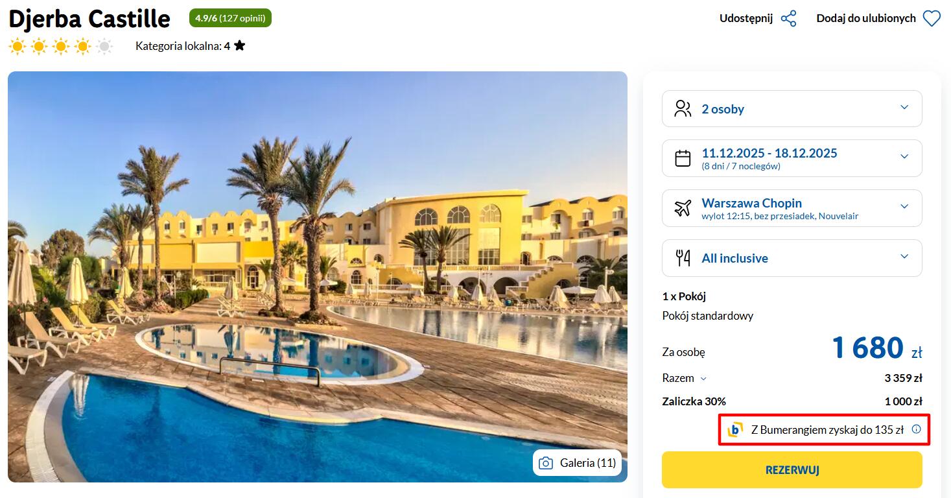Expand the Warszawa Chopin departure dropdown

click(792, 208)
